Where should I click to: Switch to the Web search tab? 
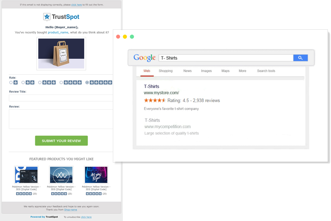click(147, 71)
